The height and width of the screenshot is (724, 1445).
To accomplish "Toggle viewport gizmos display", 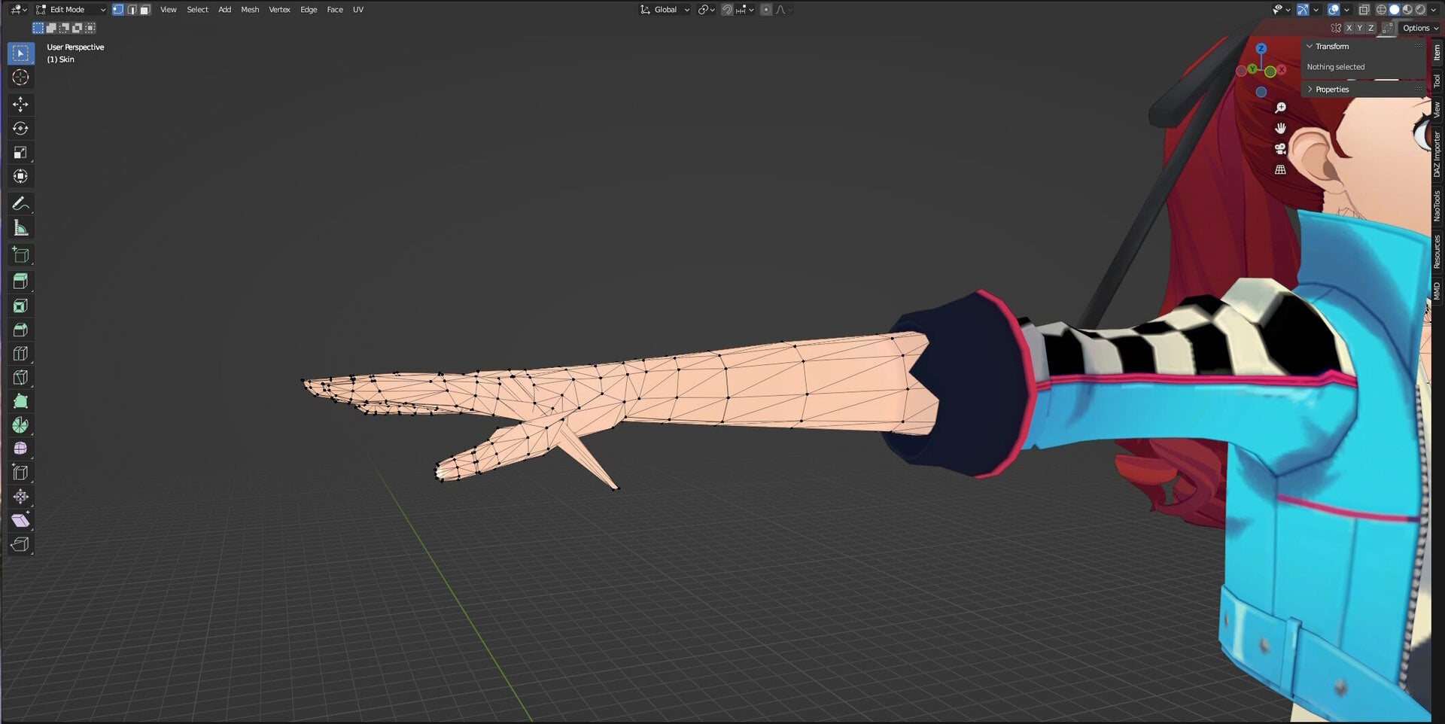I will point(1303,10).
